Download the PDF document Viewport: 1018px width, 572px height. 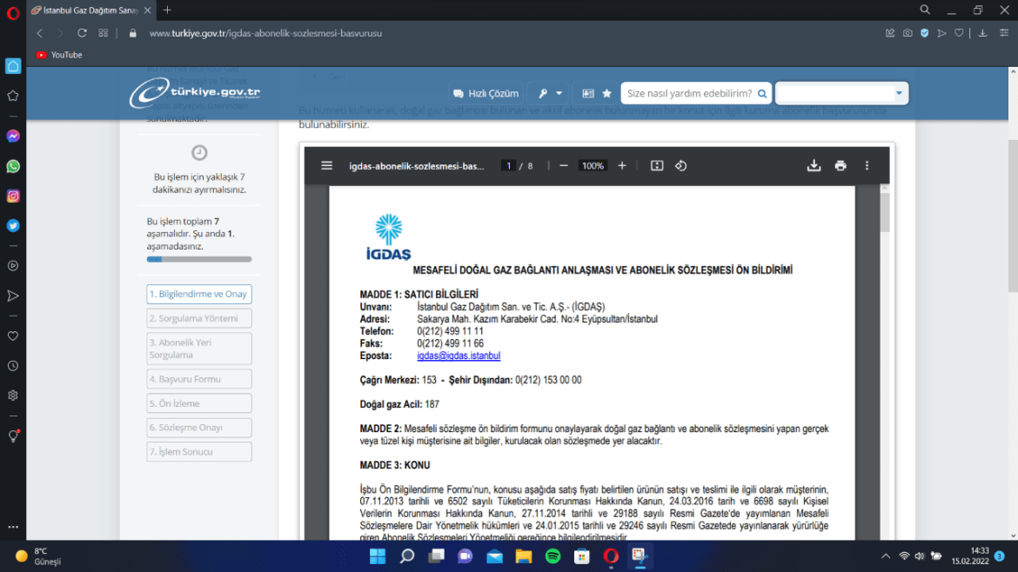(814, 166)
